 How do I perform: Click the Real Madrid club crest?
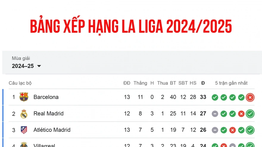pos(24,114)
